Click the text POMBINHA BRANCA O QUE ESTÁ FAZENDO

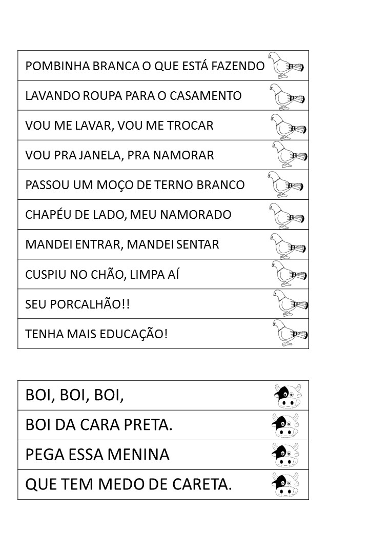coord(145,66)
